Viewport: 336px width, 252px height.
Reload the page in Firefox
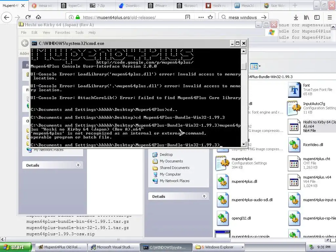pyautogui.click(x=28, y=17)
